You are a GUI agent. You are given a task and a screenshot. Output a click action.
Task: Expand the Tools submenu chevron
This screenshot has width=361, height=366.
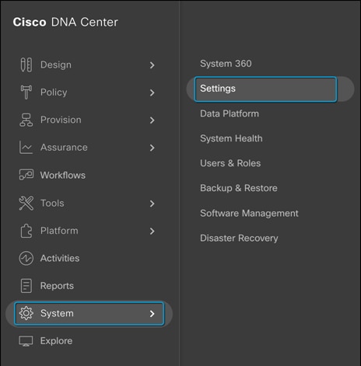pyautogui.click(x=152, y=204)
